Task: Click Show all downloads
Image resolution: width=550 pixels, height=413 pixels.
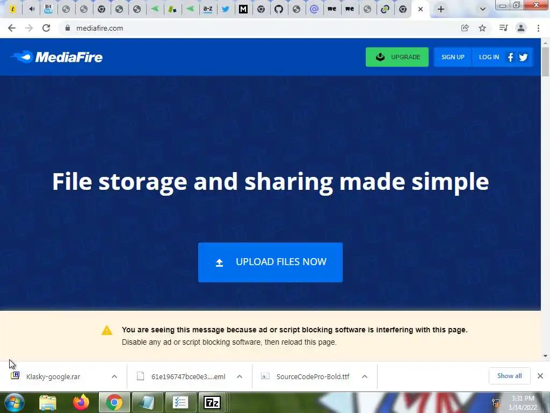Action: (509, 376)
